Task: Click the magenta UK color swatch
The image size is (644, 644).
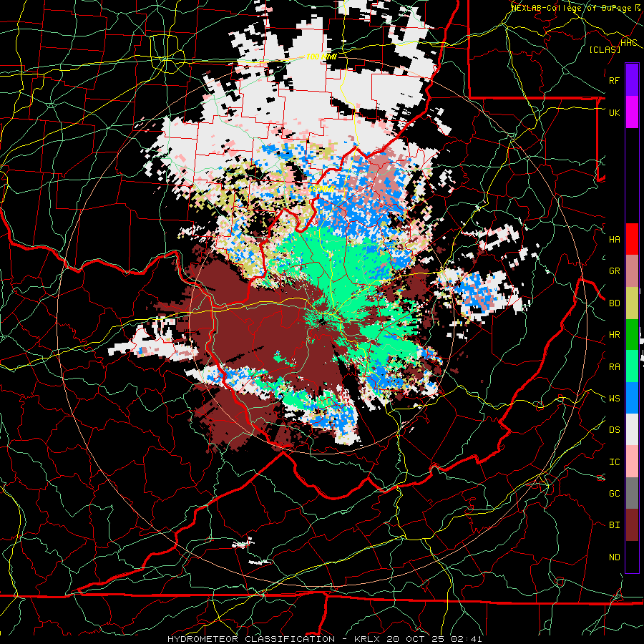Action: coord(632,112)
